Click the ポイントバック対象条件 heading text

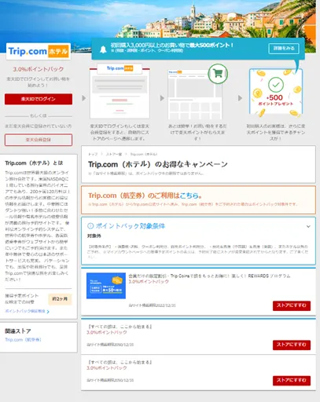131,226
